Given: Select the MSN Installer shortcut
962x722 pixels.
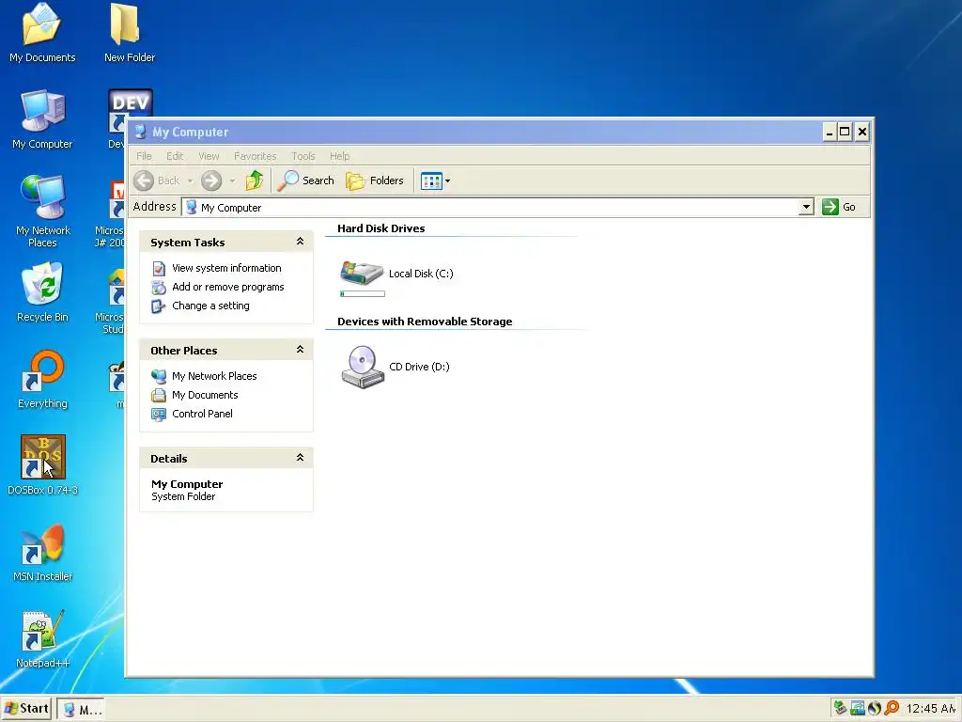Looking at the screenshot, I should pyautogui.click(x=42, y=551).
